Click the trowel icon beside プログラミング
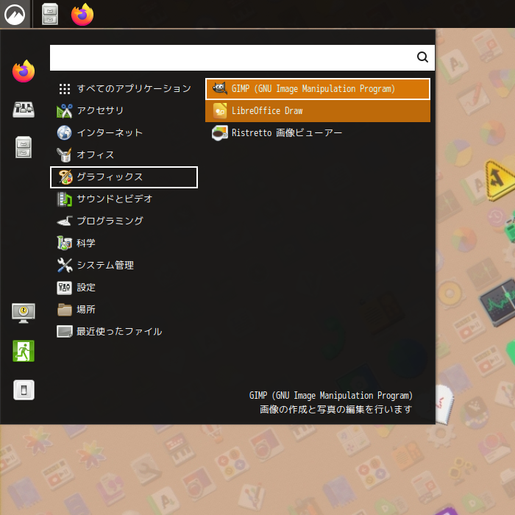Image resolution: width=515 pixels, height=515 pixels. 65,221
